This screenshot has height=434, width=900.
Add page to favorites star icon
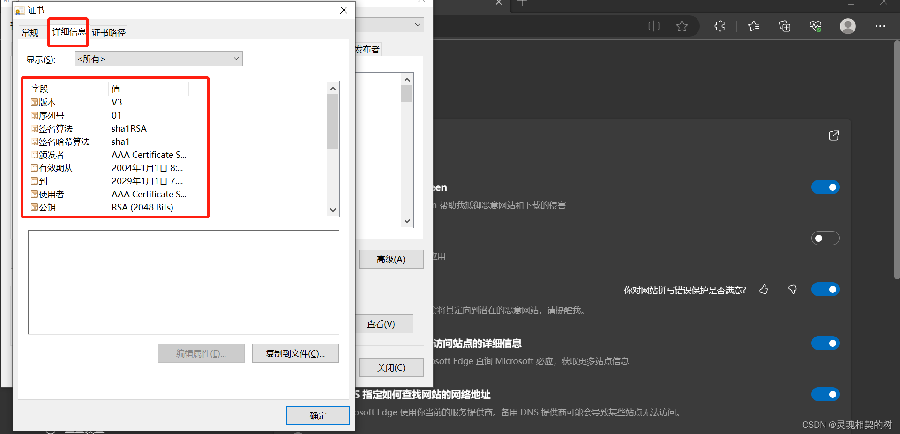pos(682,26)
